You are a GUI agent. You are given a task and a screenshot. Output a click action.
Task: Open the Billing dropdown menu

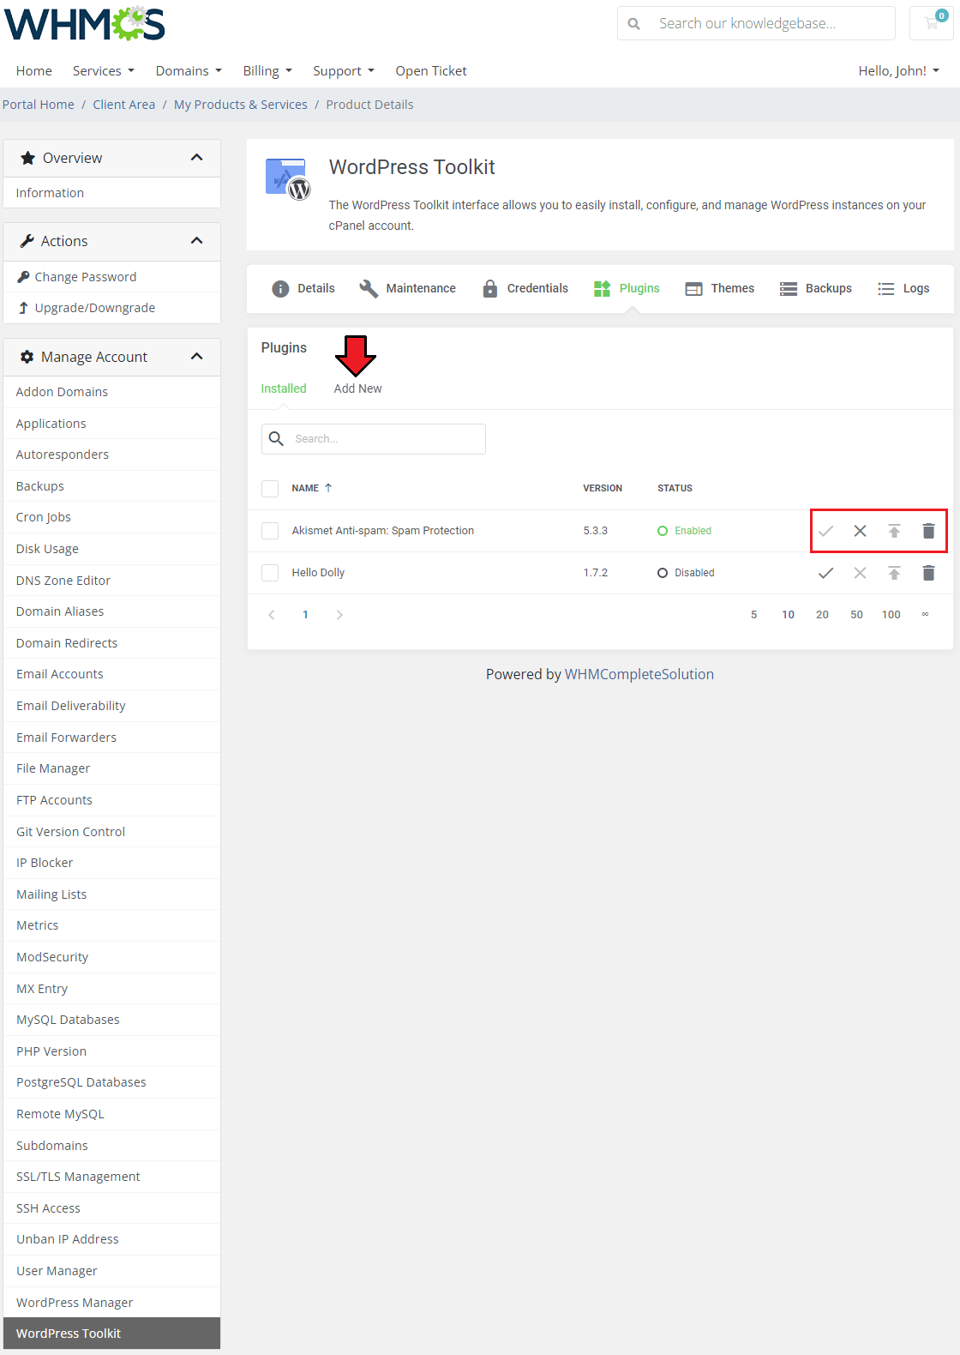pos(267,71)
